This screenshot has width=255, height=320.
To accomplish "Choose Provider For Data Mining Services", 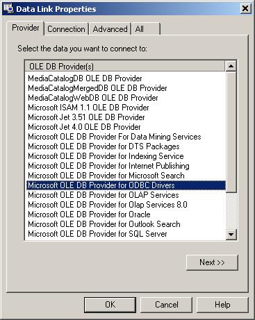I will 126,137.
